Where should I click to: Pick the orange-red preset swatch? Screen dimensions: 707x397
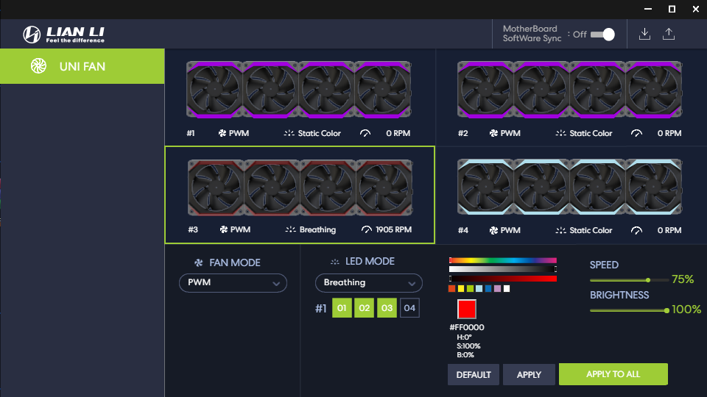click(451, 288)
